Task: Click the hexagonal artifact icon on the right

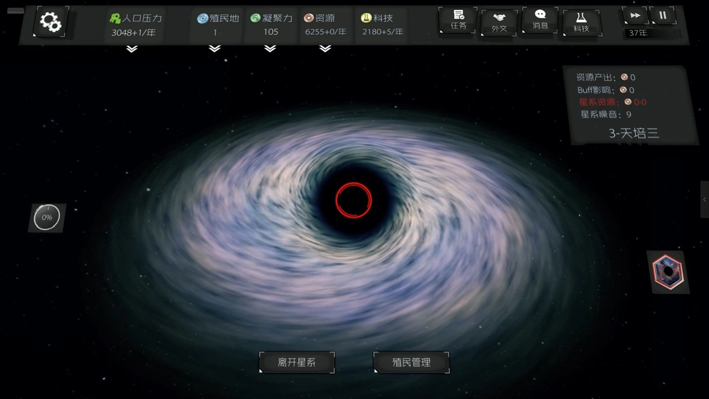Action: [667, 272]
